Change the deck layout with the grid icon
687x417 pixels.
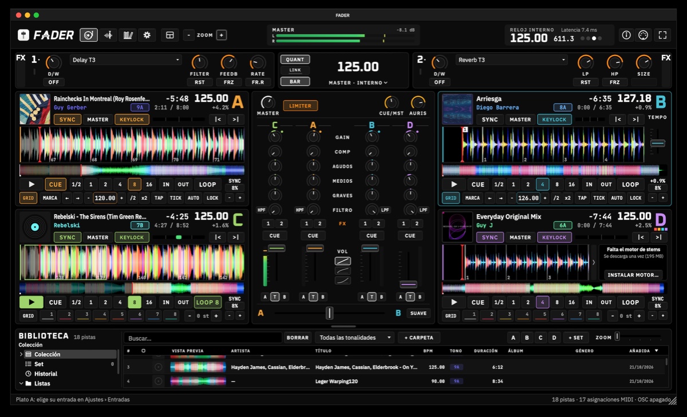(169, 35)
